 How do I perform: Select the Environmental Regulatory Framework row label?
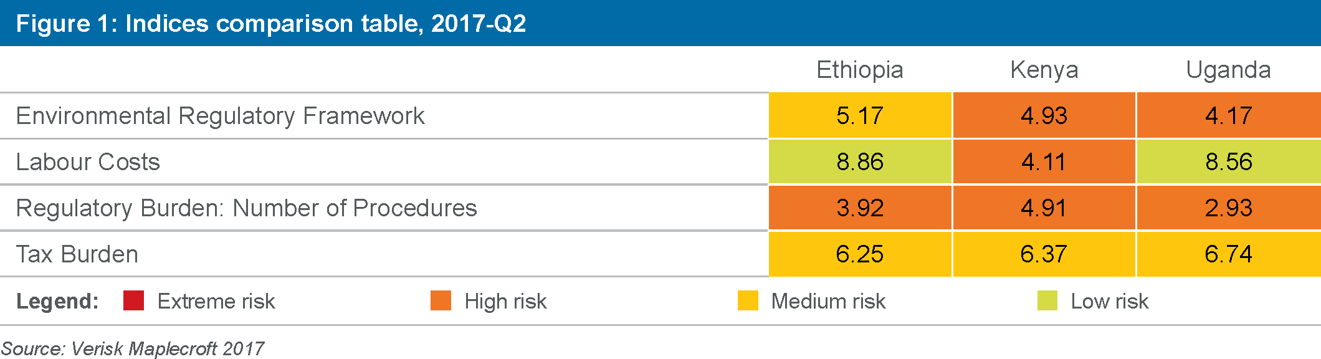[x=221, y=116]
